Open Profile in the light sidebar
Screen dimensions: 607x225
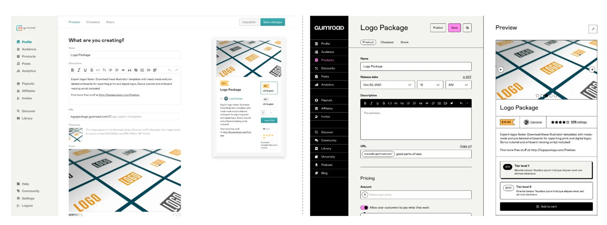[24, 42]
